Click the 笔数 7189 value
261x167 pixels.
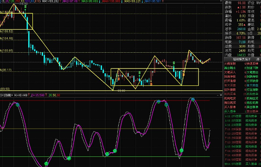[242, 42]
